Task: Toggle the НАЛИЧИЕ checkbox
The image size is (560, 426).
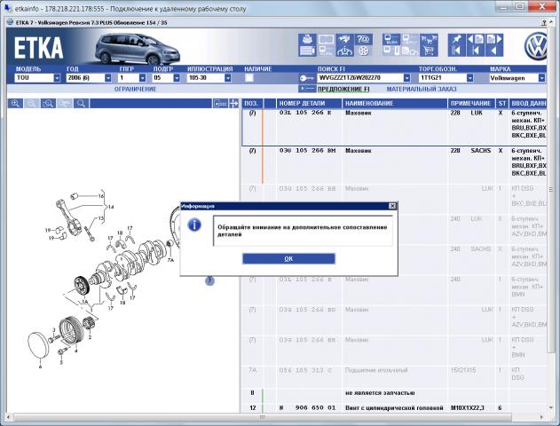Action: 249,78
